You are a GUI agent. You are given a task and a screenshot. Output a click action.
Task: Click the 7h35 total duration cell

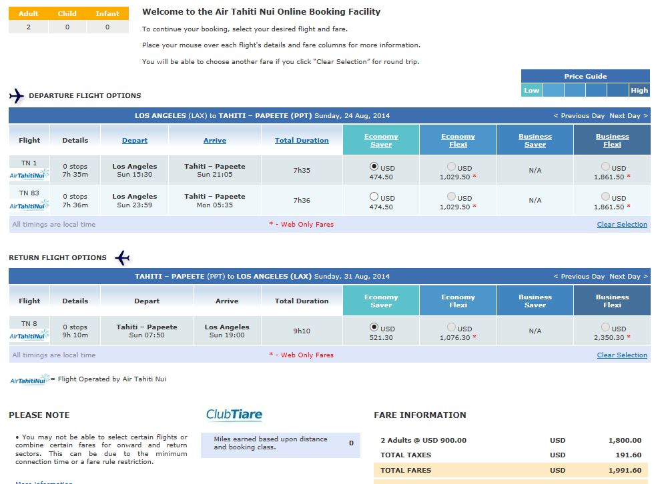click(x=302, y=170)
